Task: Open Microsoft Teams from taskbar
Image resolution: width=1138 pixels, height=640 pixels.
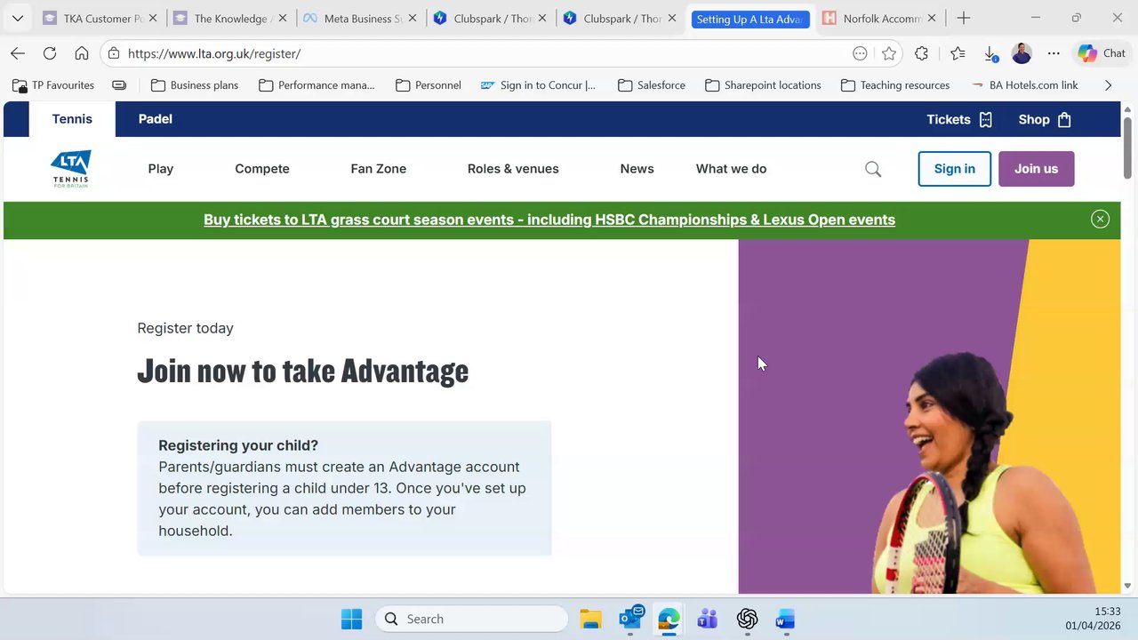Action: [x=708, y=619]
